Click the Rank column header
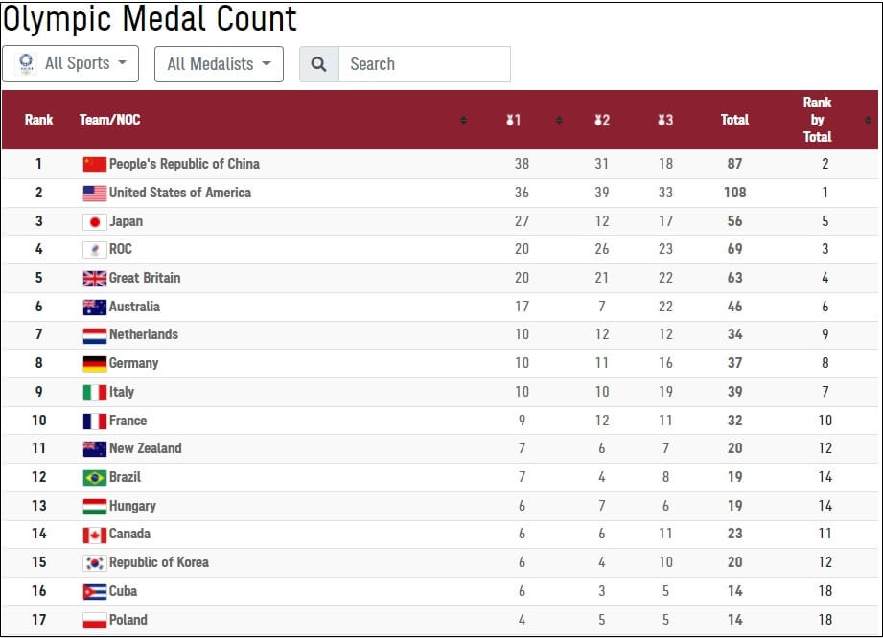The width and height of the screenshot is (883, 638). pos(39,120)
